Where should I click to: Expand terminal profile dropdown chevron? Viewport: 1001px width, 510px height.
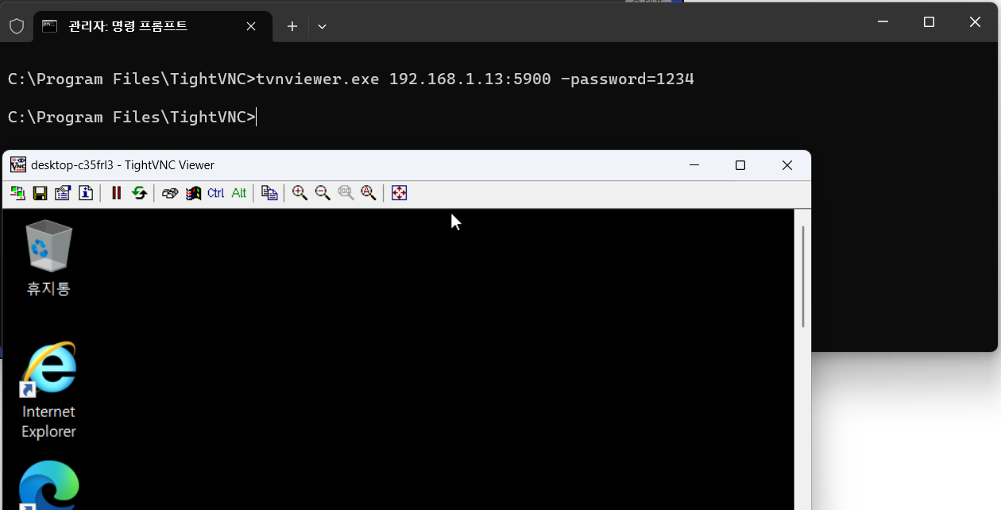tap(322, 26)
